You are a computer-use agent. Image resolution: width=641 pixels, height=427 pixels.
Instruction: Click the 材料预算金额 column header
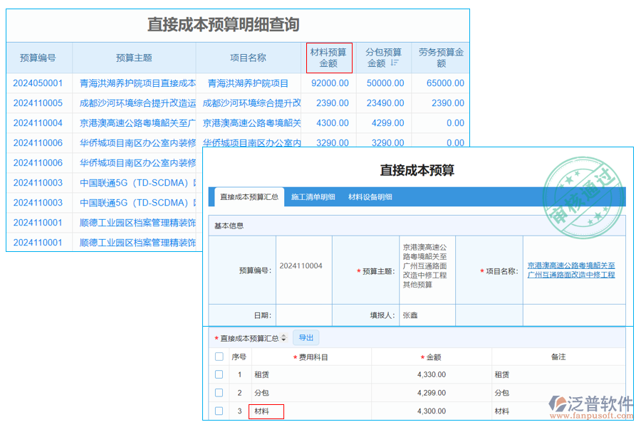pyautogui.click(x=329, y=58)
